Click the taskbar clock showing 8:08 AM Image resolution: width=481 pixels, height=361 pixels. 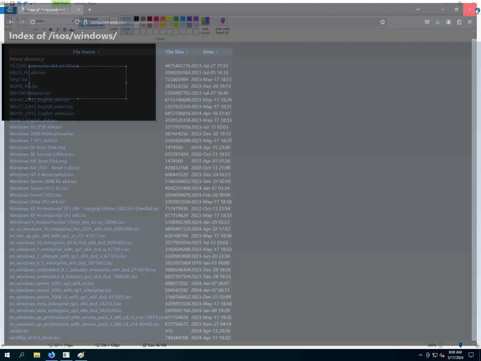(x=455, y=355)
